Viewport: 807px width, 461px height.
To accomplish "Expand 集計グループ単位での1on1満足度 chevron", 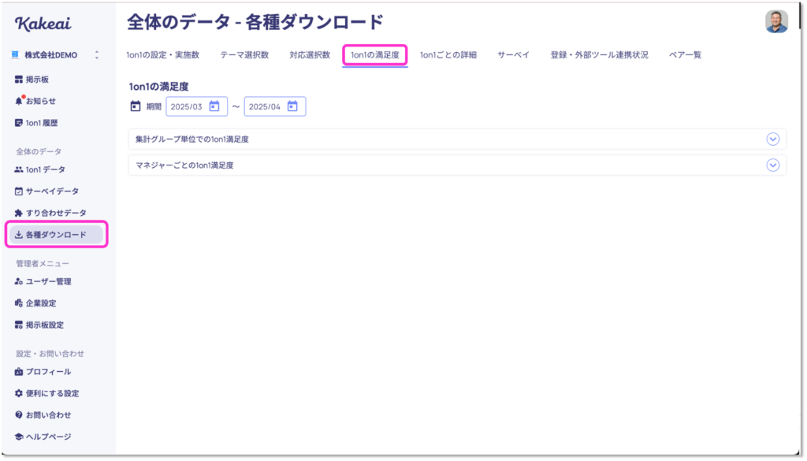I will pyautogui.click(x=772, y=139).
